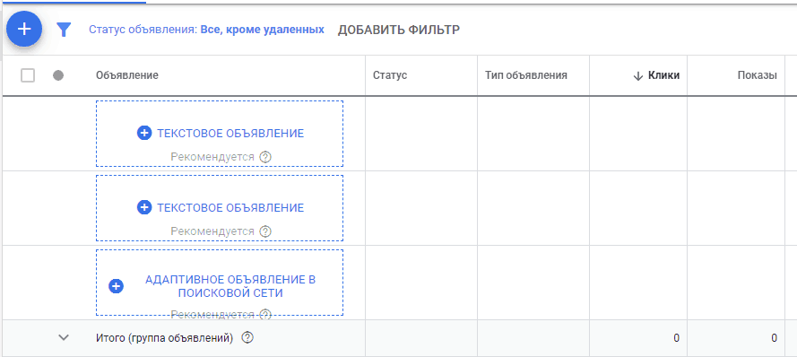Open the filter funnel icon
797x357 pixels.
[64, 30]
